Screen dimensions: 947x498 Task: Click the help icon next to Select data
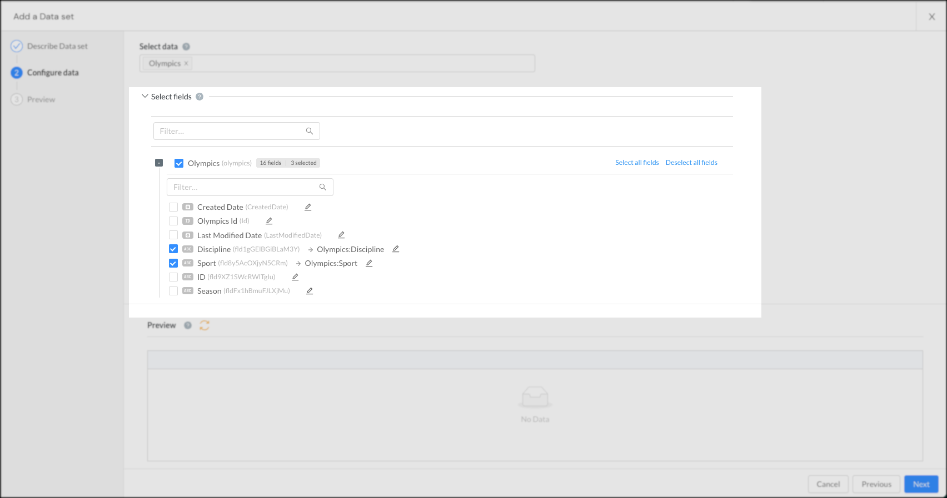point(186,47)
